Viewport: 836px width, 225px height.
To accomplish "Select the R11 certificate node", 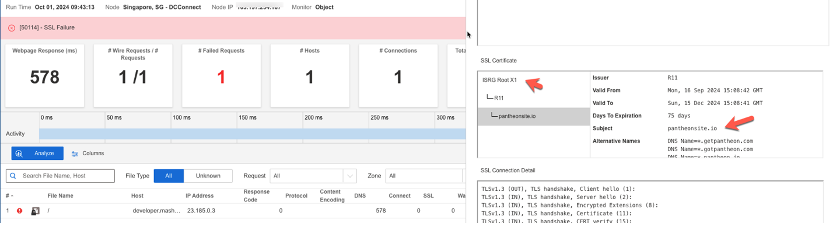I will [499, 98].
